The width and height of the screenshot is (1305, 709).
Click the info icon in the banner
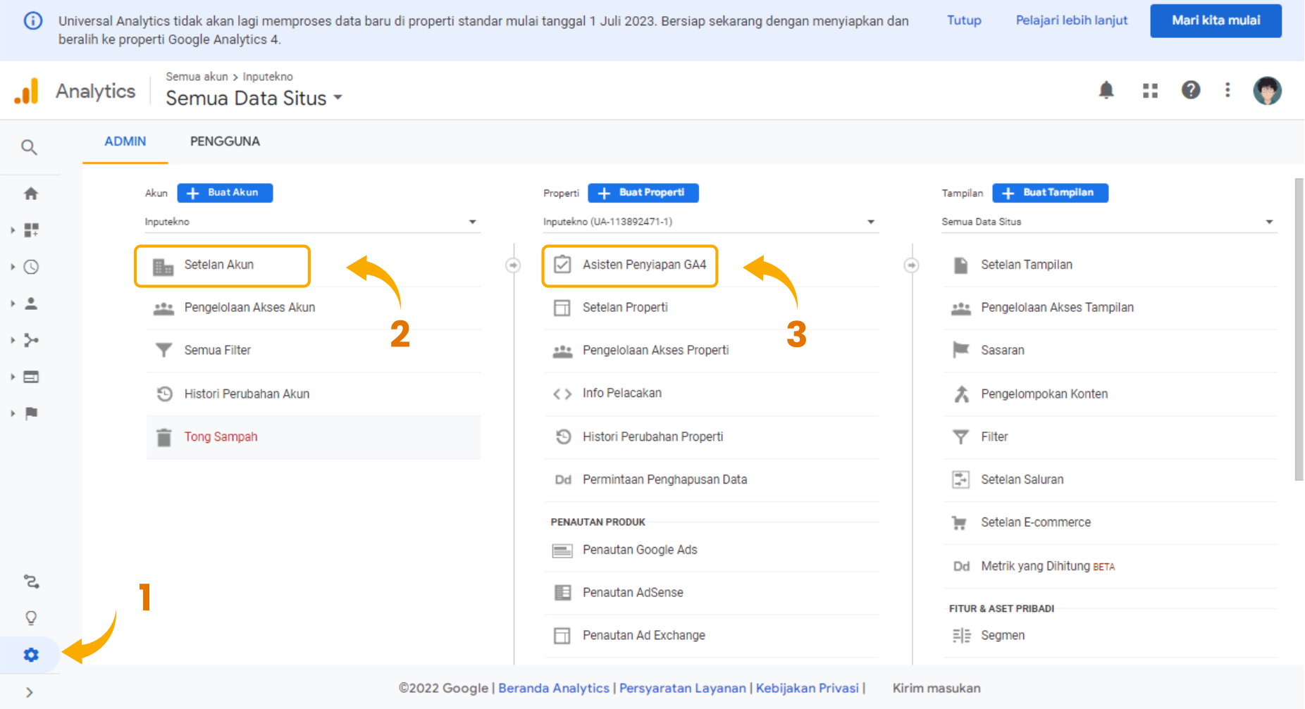click(33, 20)
